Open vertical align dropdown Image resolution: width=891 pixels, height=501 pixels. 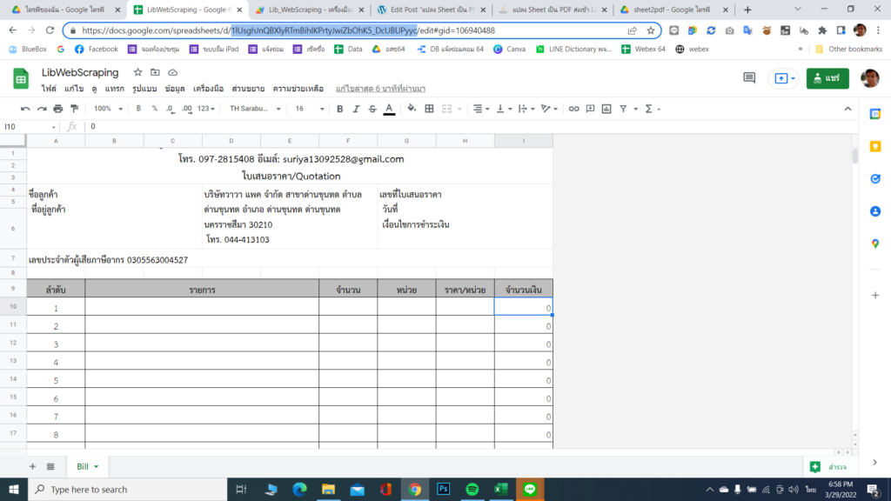pyautogui.click(x=504, y=109)
